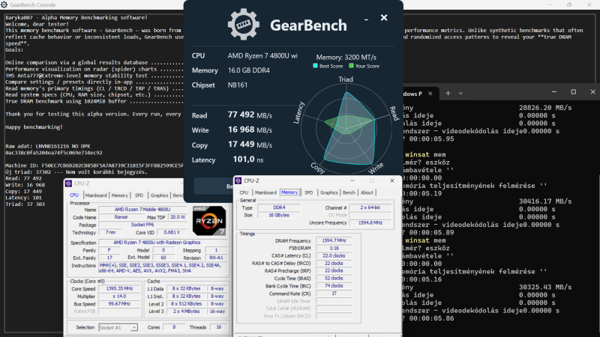Click the radar chart in GearBench
The width and height of the screenshot is (600, 337).
pos(346,128)
